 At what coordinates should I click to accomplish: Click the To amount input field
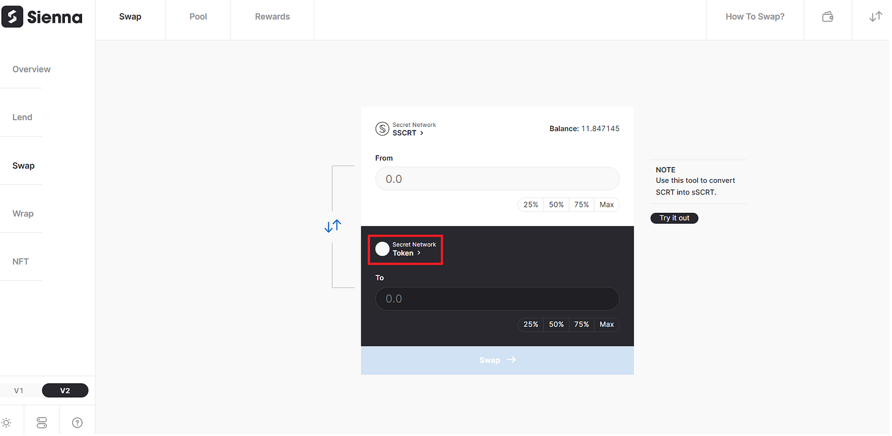pos(497,299)
